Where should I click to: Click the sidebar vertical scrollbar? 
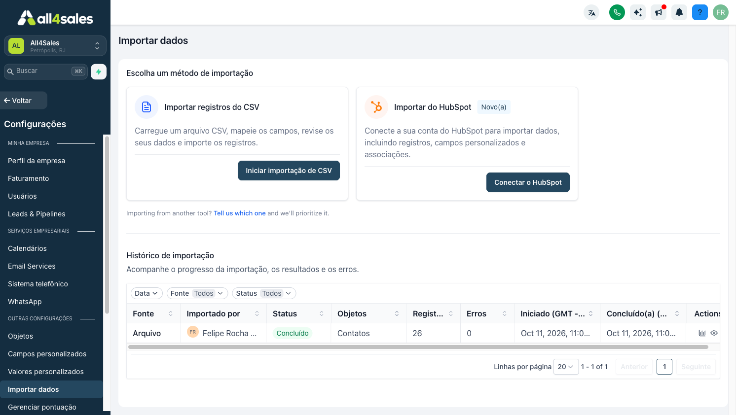point(107,225)
